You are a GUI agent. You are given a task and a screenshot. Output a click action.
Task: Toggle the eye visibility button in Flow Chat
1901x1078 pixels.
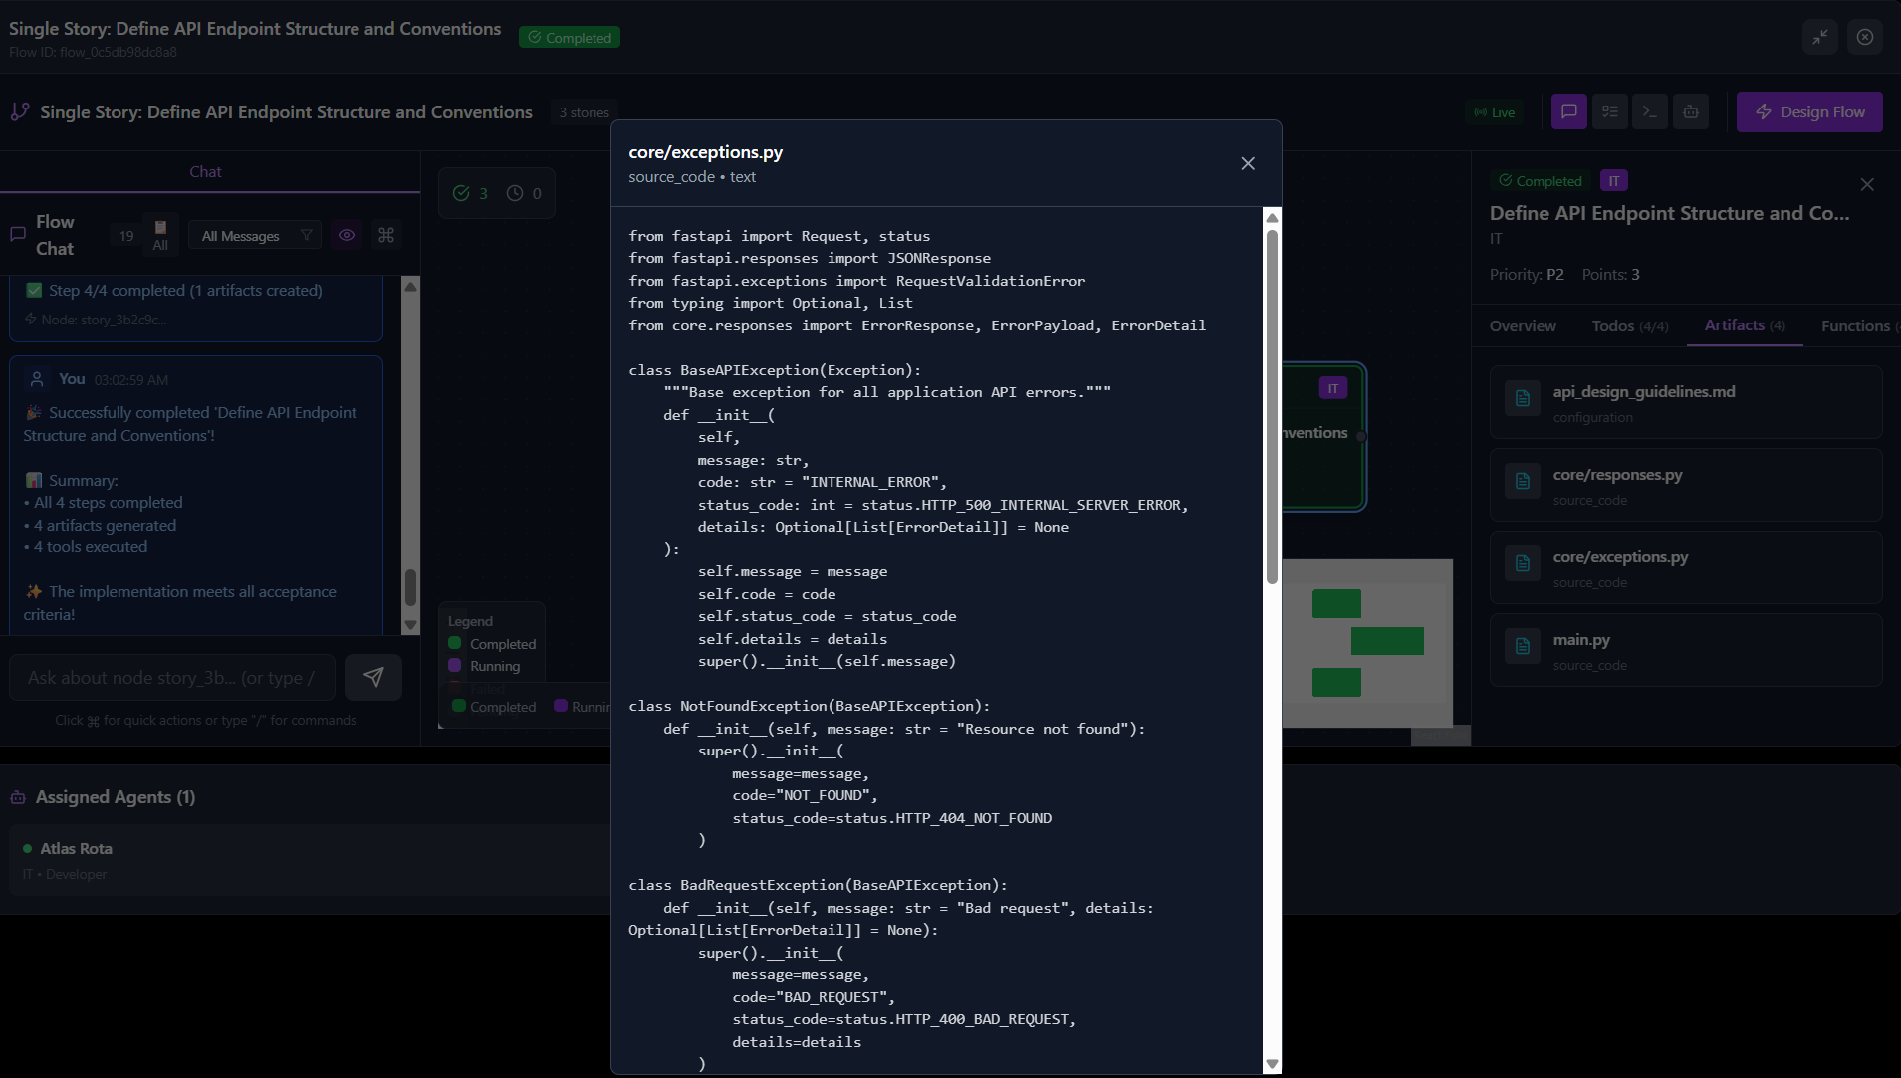click(x=347, y=235)
